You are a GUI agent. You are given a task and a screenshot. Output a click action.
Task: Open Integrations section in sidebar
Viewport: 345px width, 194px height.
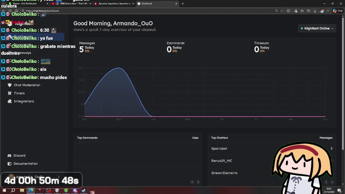click(x=24, y=101)
